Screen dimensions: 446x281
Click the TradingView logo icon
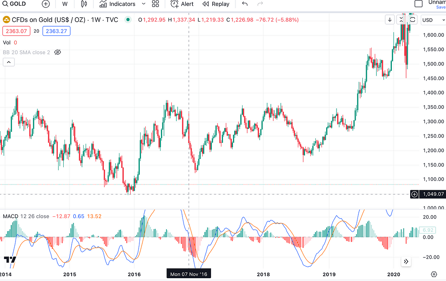[x=10, y=259]
